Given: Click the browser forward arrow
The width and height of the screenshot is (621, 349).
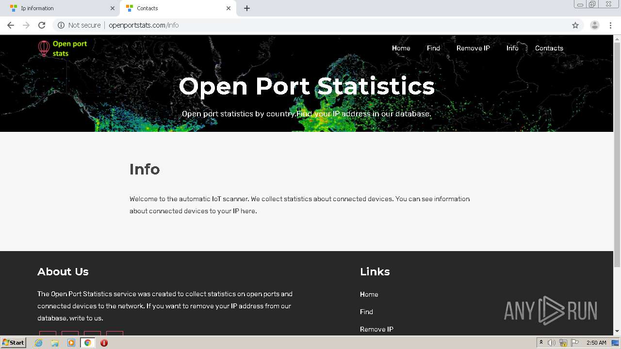Looking at the screenshot, I should coord(26,25).
